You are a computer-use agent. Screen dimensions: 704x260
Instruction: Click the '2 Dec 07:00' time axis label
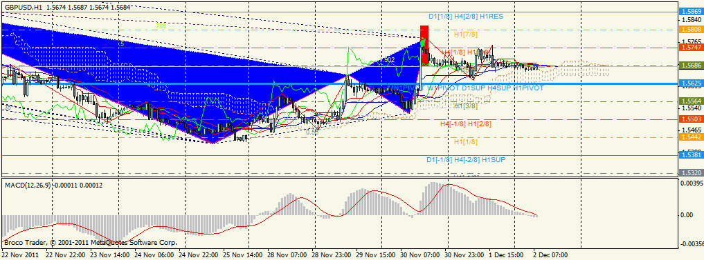(x=550, y=254)
